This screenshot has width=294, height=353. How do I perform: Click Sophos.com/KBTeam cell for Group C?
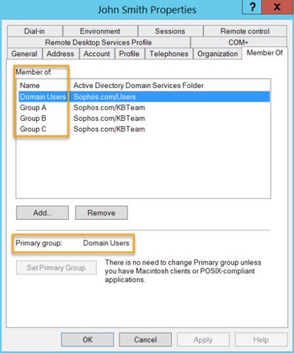[109, 129]
